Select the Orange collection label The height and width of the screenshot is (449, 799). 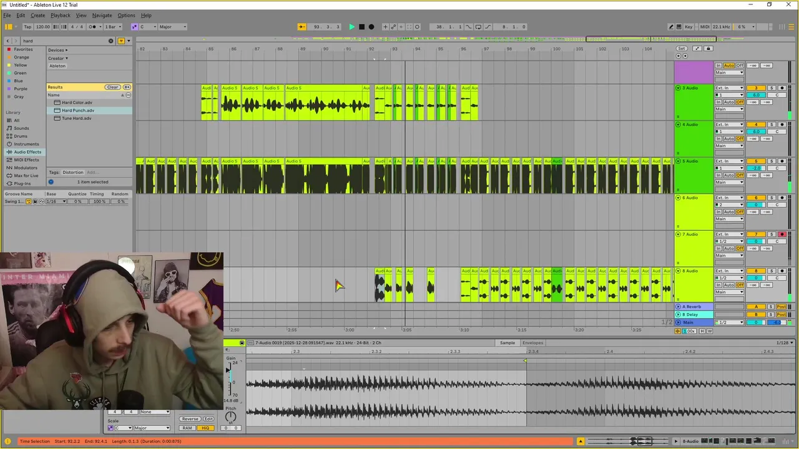click(21, 57)
